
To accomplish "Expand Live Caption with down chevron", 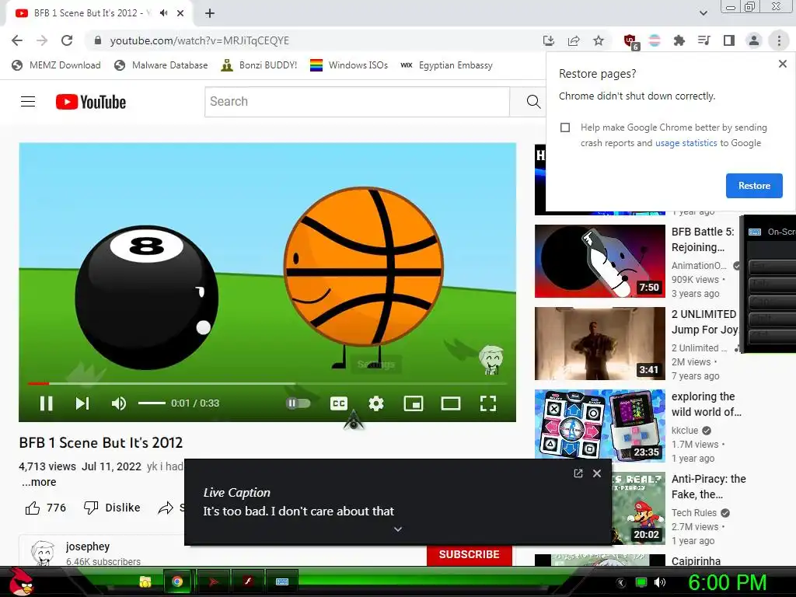I will (398, 529).
